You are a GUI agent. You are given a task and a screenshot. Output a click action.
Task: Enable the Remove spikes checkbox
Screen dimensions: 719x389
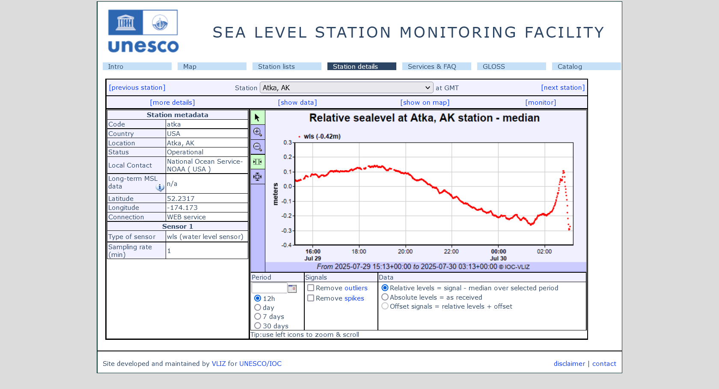311,298
